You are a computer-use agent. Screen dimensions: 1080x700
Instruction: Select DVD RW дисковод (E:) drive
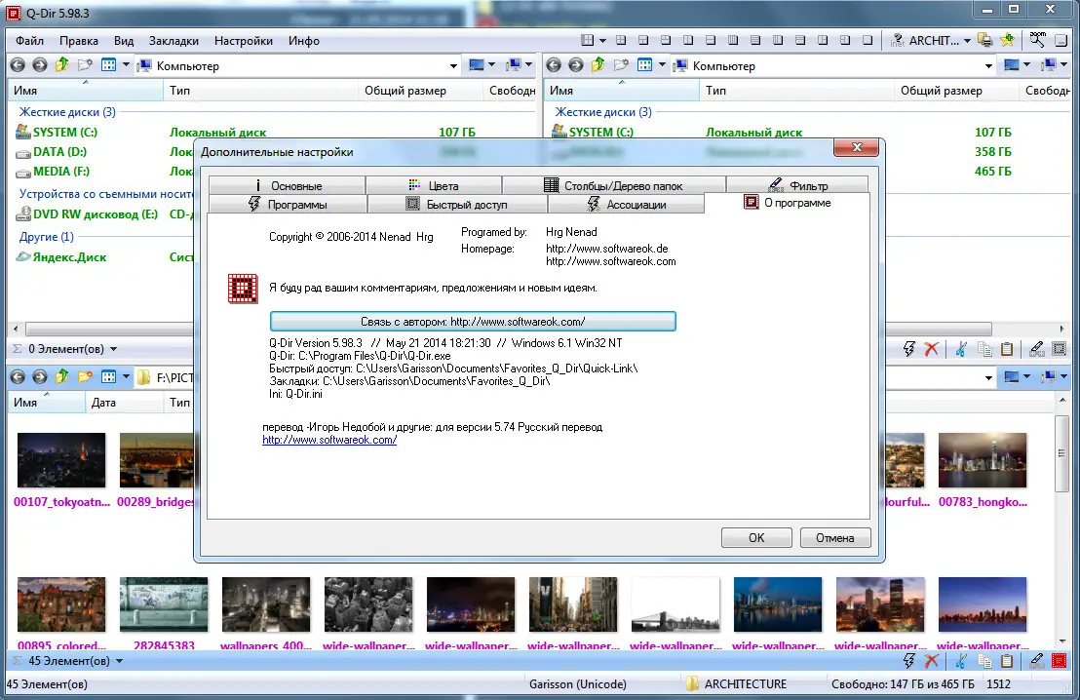(87, 214)
